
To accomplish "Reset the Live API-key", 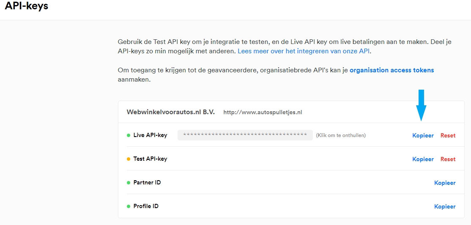I will point(448,136).
